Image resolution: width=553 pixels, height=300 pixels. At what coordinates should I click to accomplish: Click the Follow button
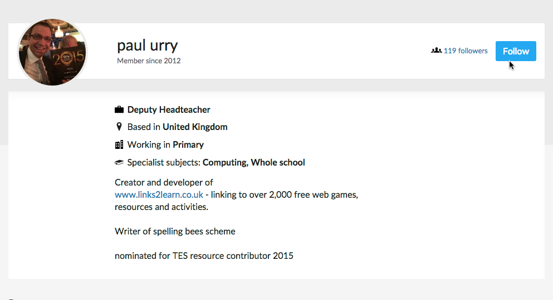coord(516,51)
